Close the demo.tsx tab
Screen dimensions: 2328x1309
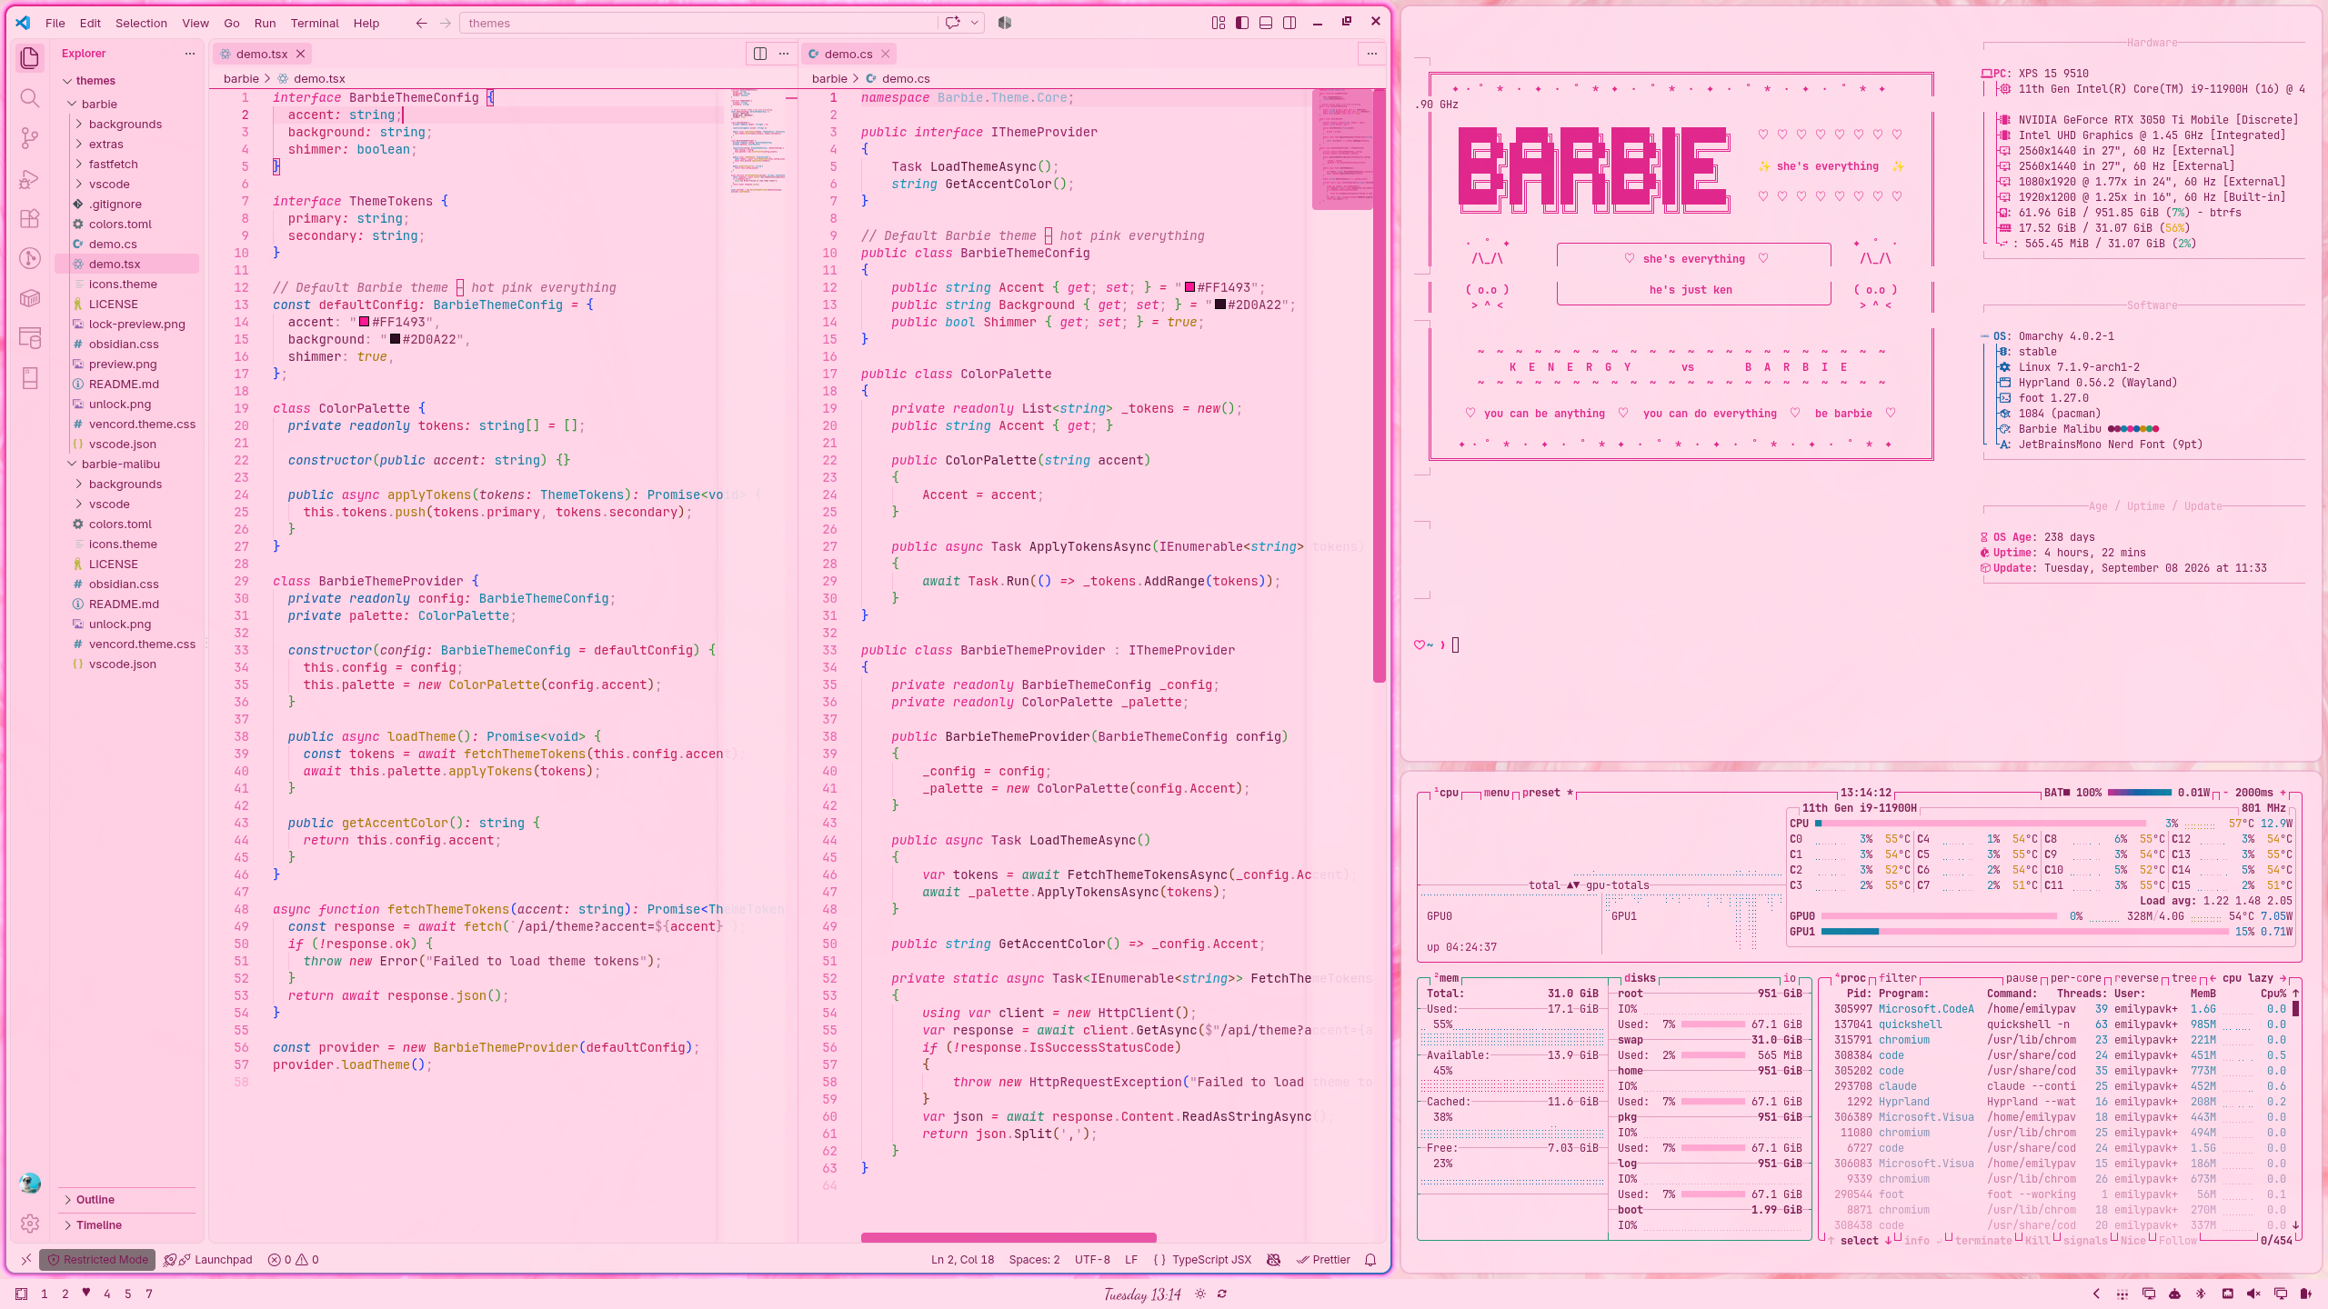(300, 54)
